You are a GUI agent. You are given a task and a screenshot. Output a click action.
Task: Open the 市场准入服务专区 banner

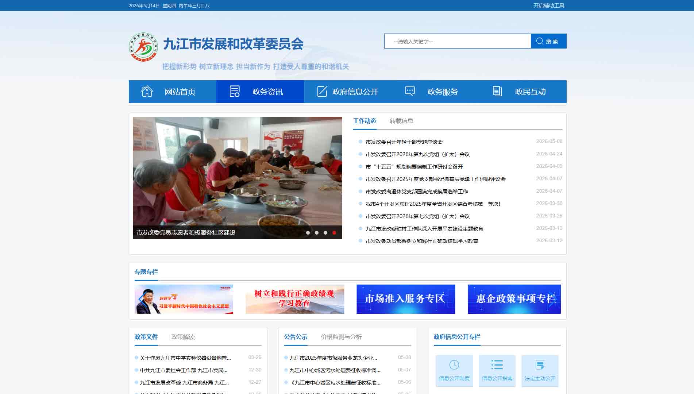tap(406, 299)
